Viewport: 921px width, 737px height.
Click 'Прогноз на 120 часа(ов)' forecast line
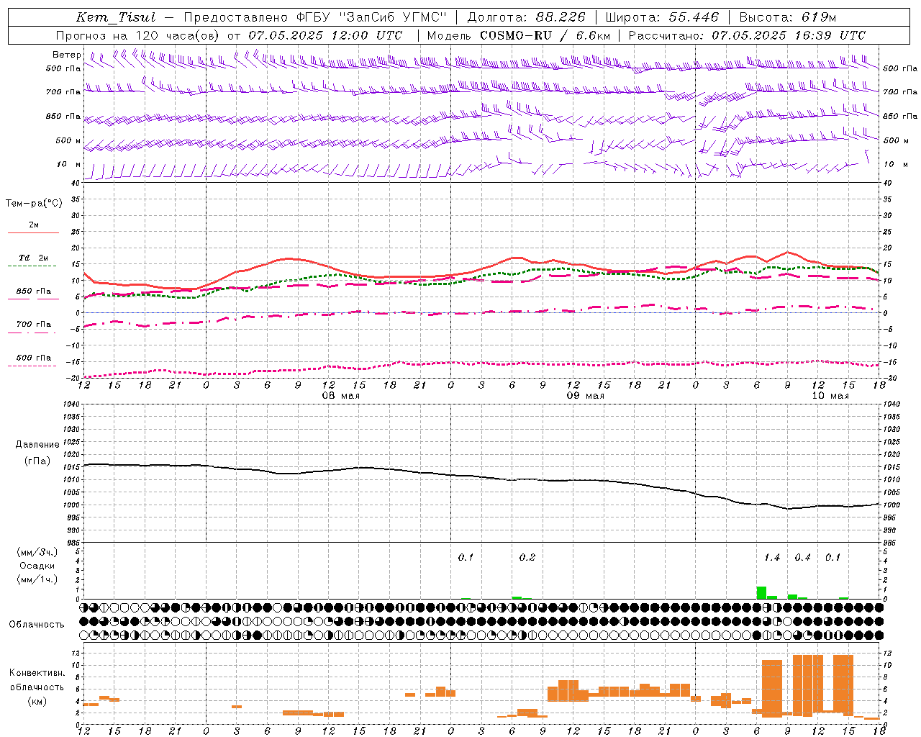(x=138, y=35)
